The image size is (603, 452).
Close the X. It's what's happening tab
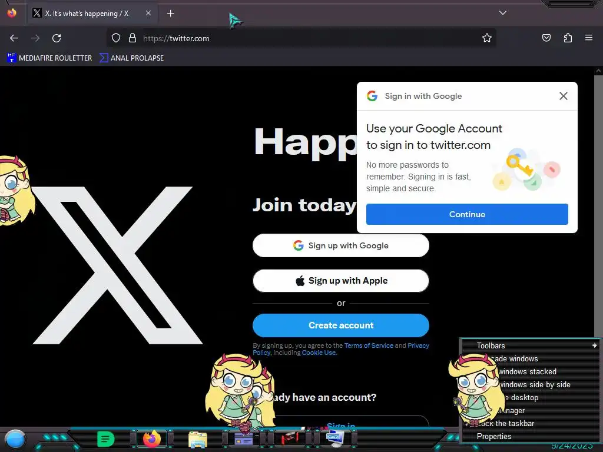[148, 13]
